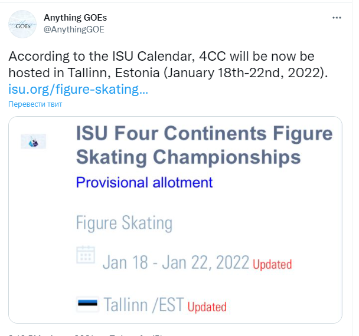Click the @AnythingGOE handle
The width and height of the screenshot is (359, 336).
coord(74,29)
